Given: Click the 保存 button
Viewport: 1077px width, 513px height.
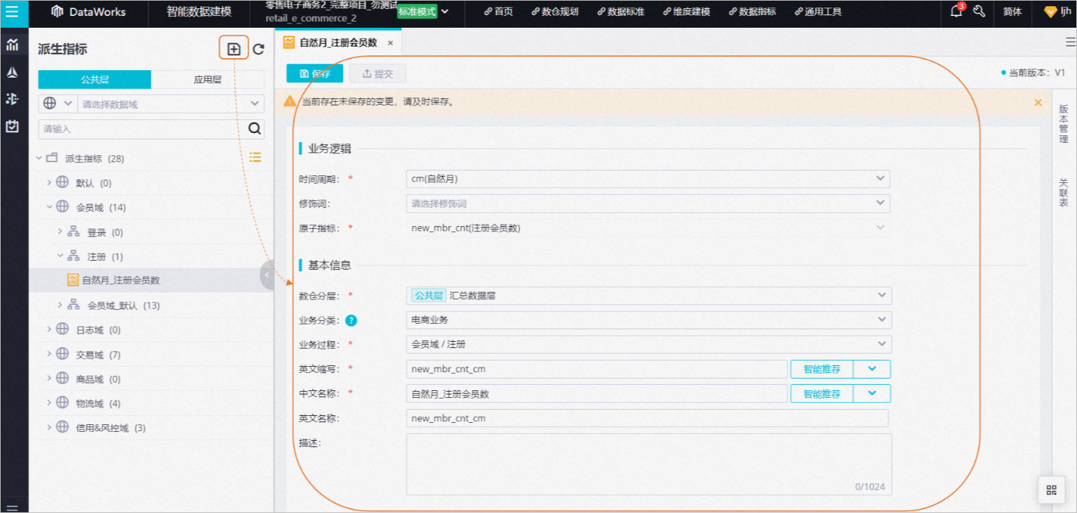Looking at the screenshot, I should [x=315, y=73].
